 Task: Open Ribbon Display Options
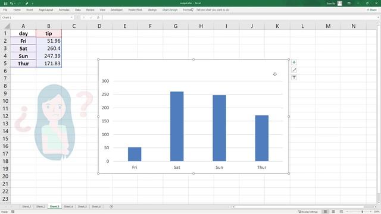click(349, 4)
